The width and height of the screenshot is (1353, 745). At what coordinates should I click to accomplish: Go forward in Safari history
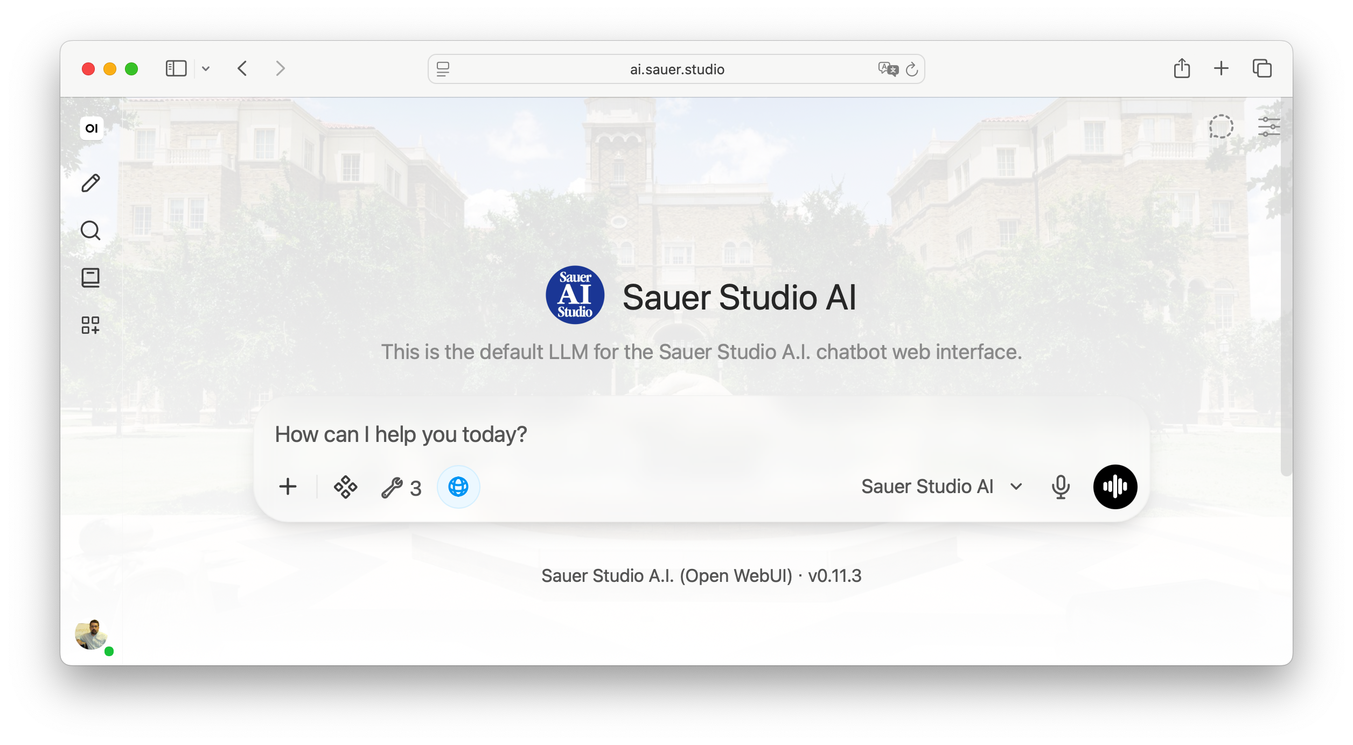[280, 69]
